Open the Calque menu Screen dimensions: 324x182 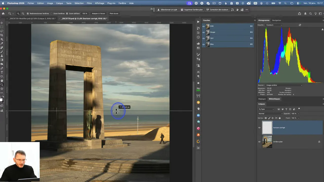59,3
